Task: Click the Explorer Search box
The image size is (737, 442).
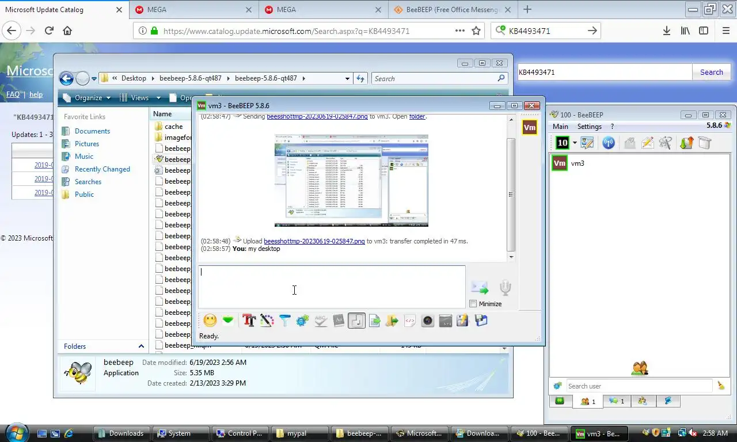Action: [439, 79]
